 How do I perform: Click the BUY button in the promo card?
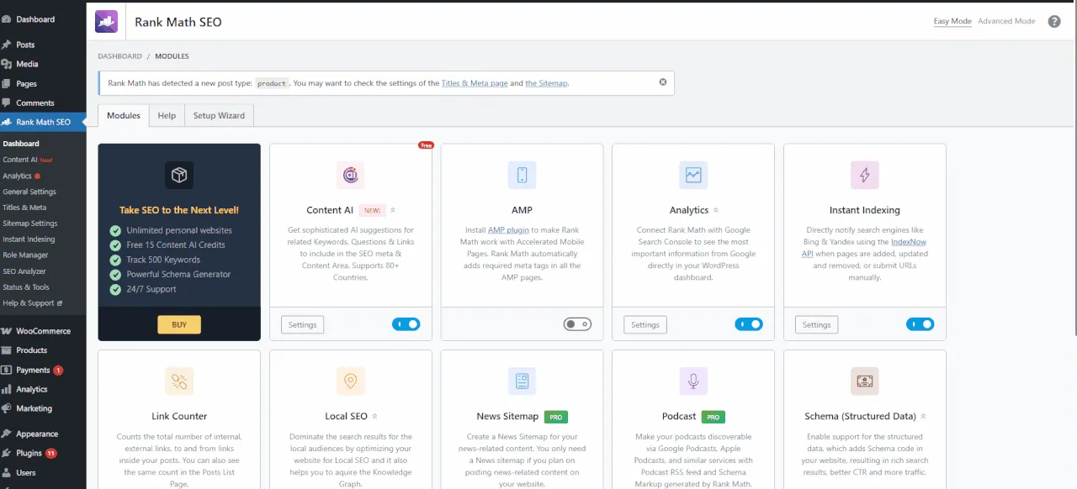click(179, 324)
